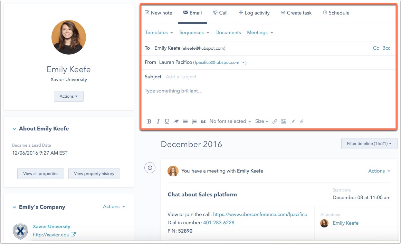Insert a numbered list

(x=194, y=121)
